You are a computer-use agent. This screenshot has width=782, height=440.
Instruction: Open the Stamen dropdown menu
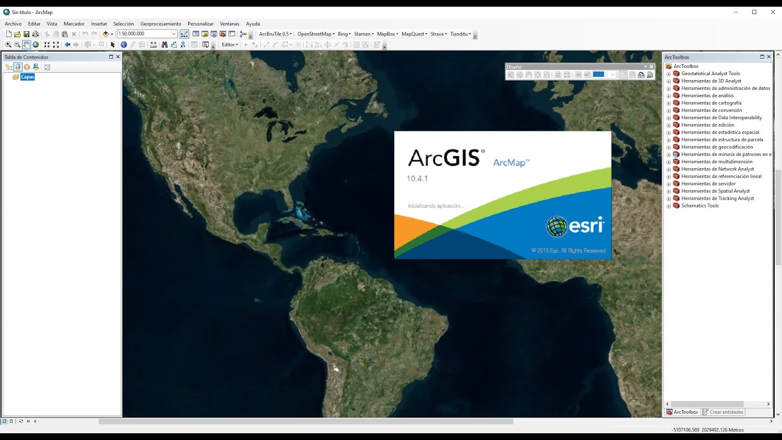click(x=364, y=34)
